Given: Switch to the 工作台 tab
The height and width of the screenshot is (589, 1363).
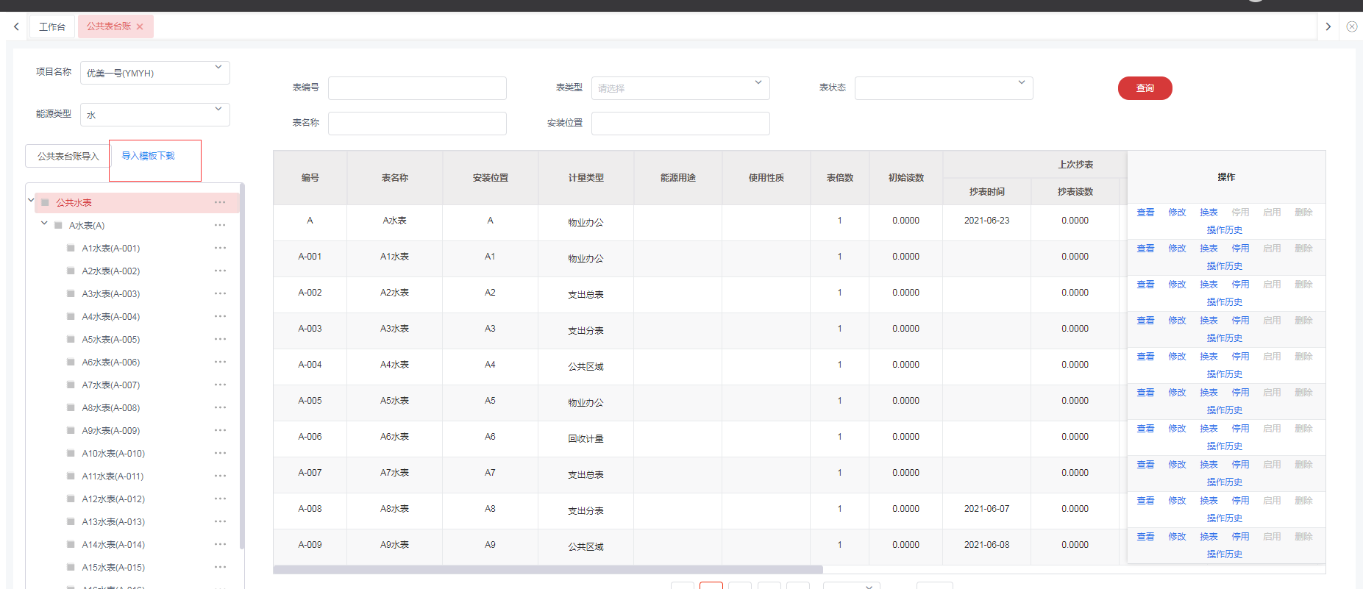Looking at the screenshot, I should (x=52, y=26).
